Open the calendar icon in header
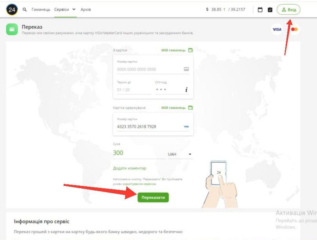This screenshot has width=317, height=240. point(260,10)
